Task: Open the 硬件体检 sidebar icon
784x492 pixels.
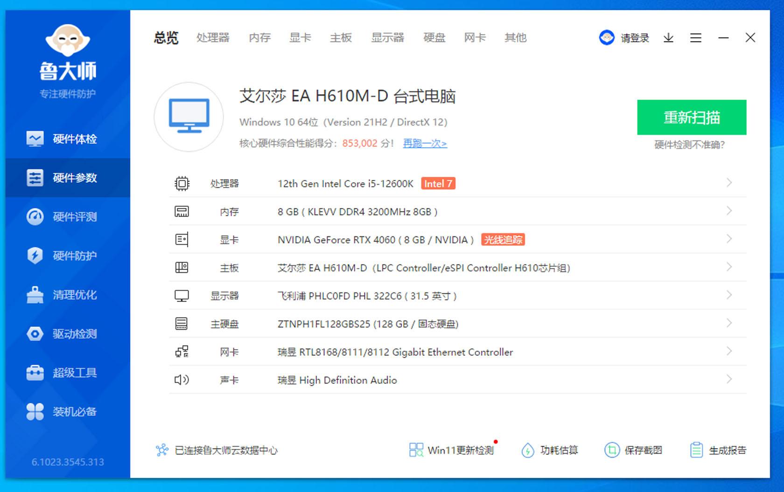Action: 35,139
